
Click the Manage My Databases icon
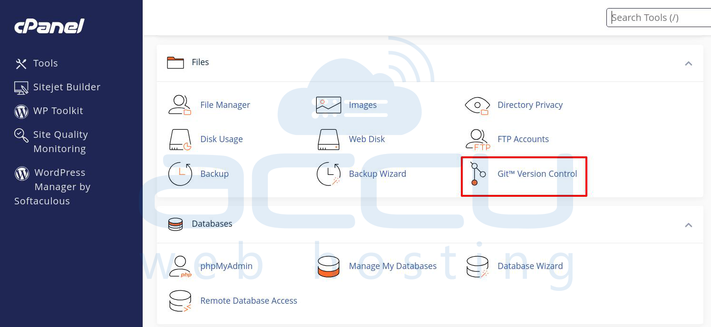(329, 267)
